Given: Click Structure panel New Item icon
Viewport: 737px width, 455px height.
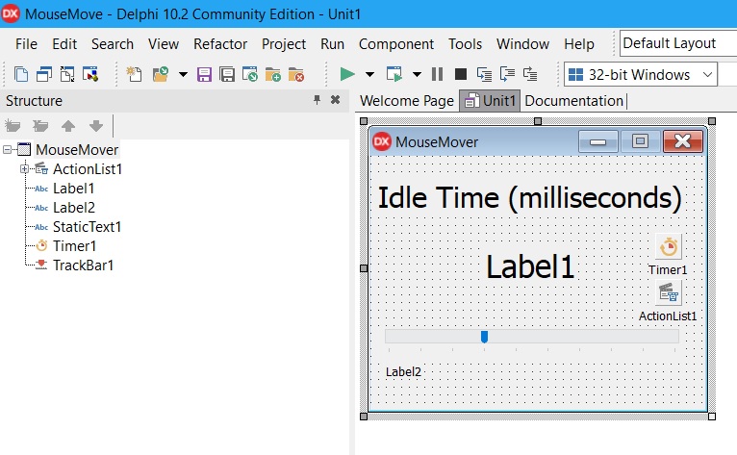Looking at the screenshot, I should (x=13, y=125).
